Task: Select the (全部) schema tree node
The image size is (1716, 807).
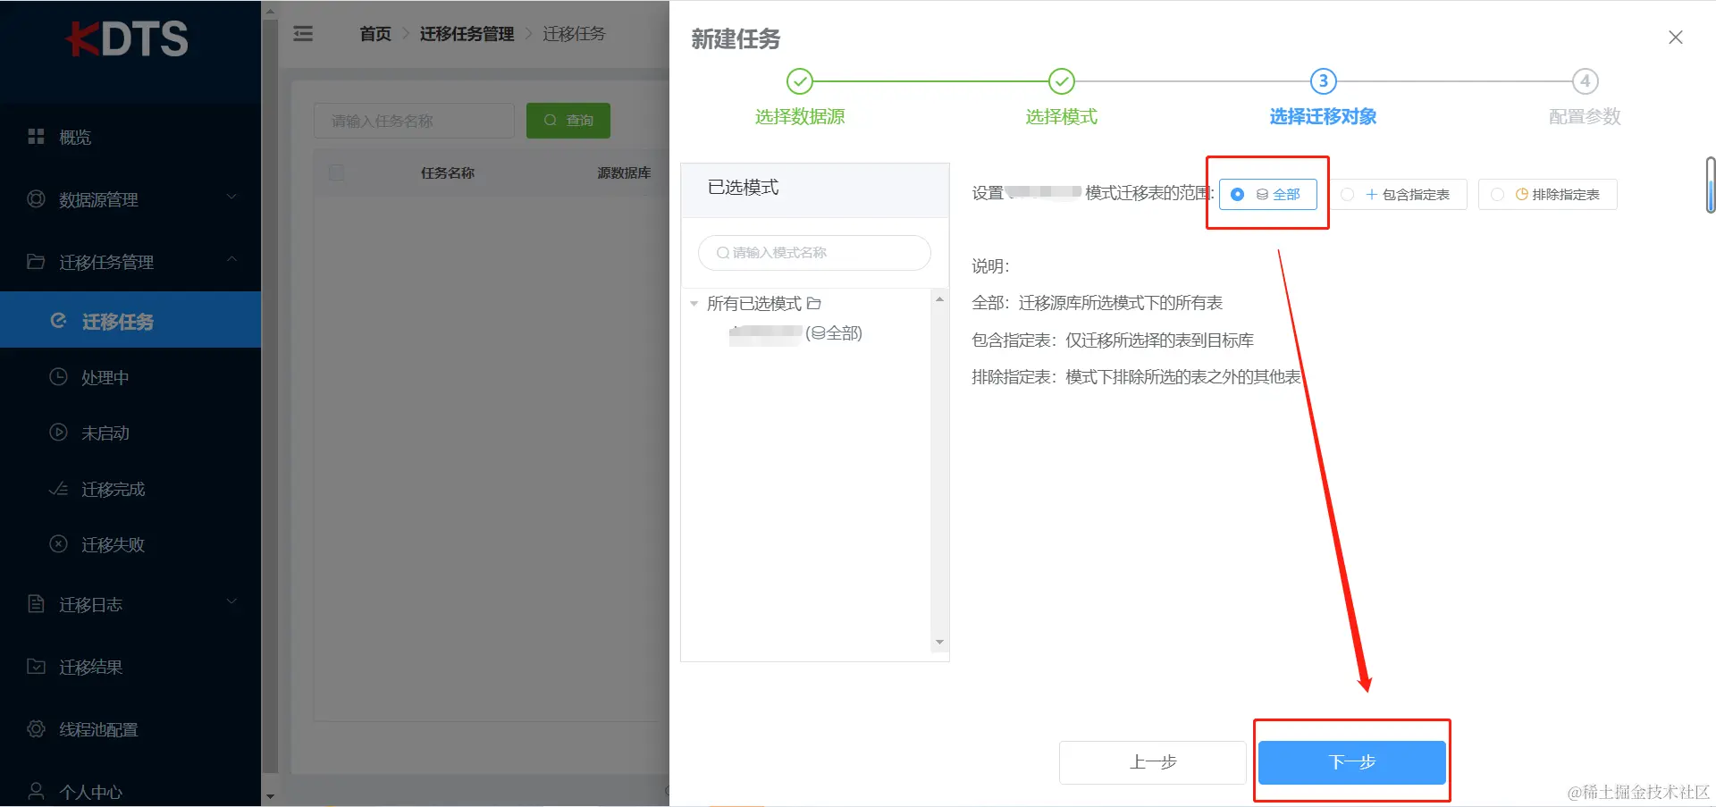Action: point(795,334)
